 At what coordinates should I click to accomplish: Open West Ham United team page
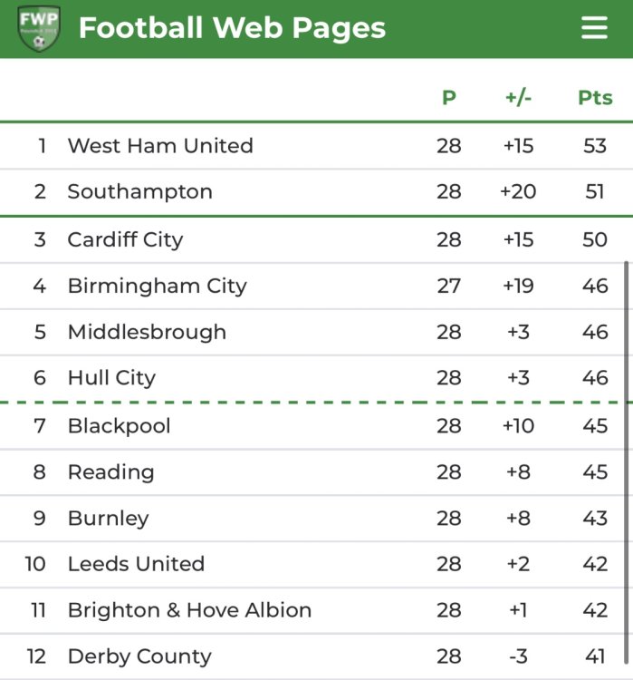pyautogui.click(x=160, y=145)
